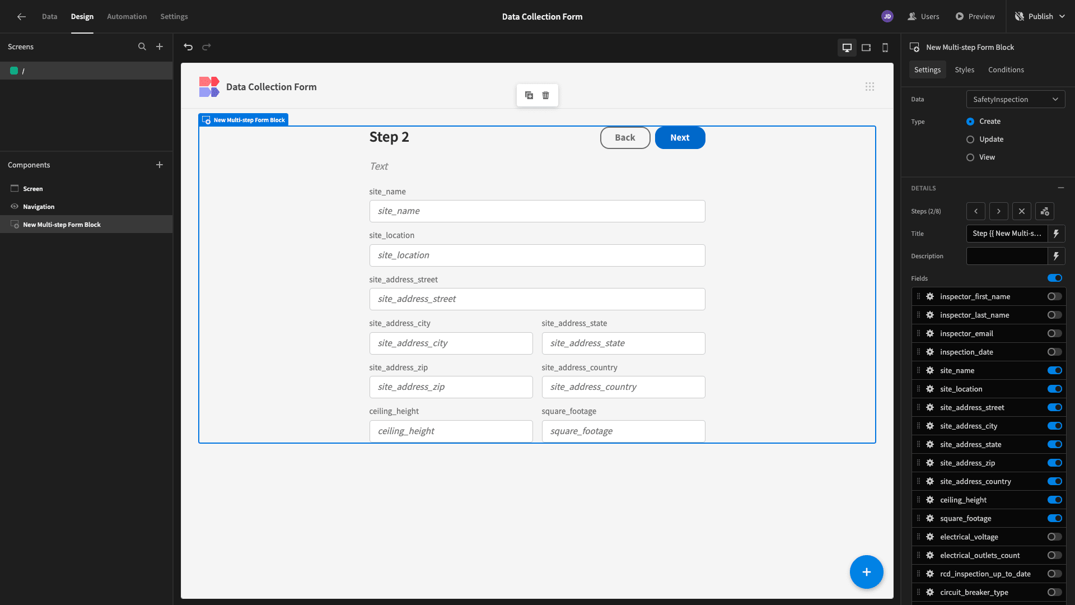Open the Publish dropdown menu

point(1041,17)
